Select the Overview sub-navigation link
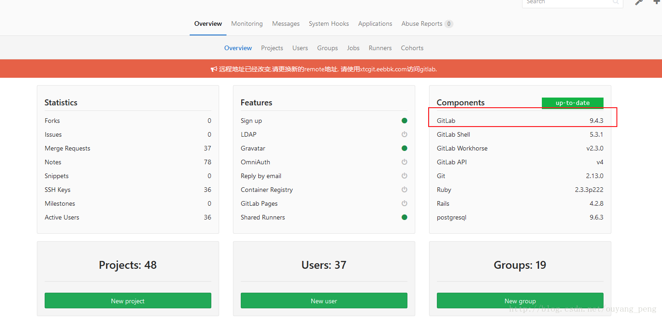Viewport: 662px width, 318px height. (x=238, y=48)
